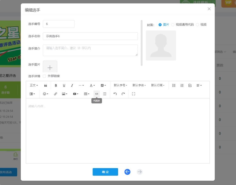The height and width of the screenshot is (185, 236).
Task: Insert a hyperlink with link icon
Action: point(55,94)
